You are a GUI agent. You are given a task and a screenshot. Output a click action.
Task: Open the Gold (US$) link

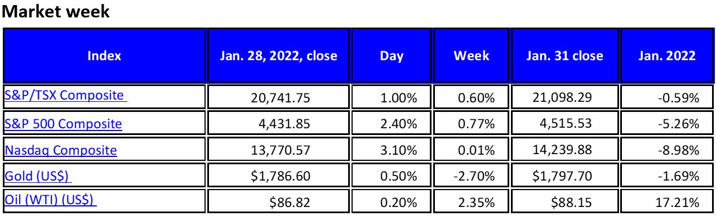pos(37,177)
